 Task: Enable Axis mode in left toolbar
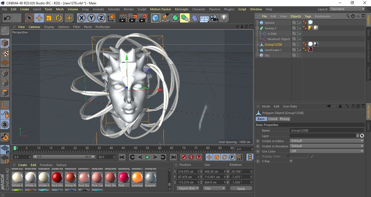(5, 105)
